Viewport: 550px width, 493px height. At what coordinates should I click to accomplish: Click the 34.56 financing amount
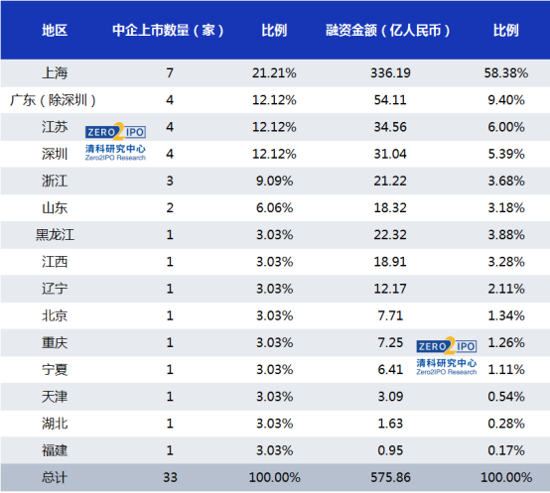pyautogui.click(x=390, y=127)
